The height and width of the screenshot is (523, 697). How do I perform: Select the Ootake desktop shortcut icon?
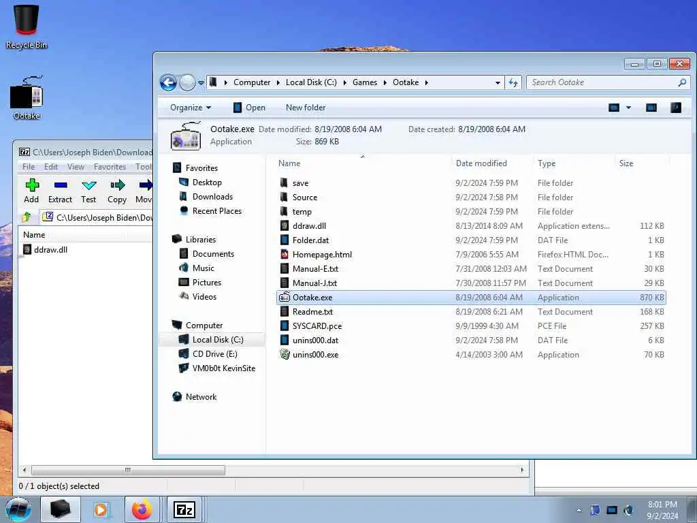(x=27, y=98)
